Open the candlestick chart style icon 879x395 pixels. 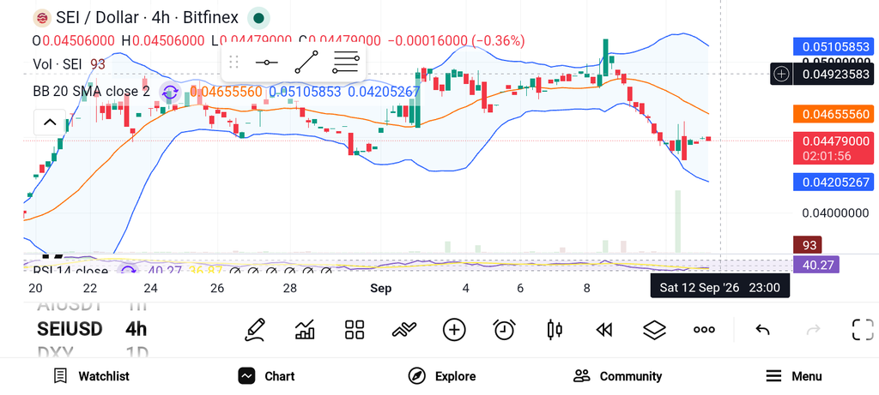tap(554, 330)
